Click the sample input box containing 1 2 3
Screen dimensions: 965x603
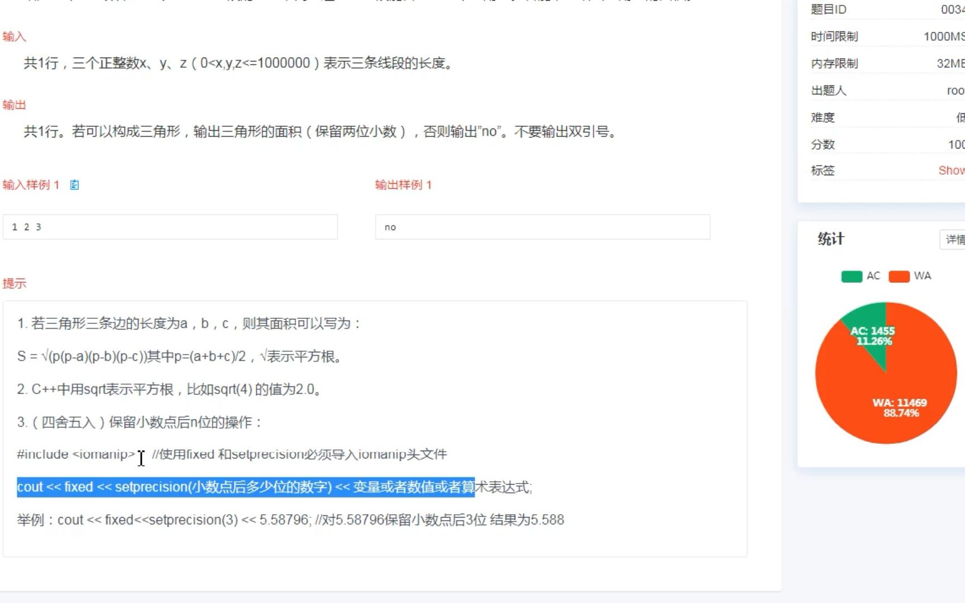pos(170,227)
